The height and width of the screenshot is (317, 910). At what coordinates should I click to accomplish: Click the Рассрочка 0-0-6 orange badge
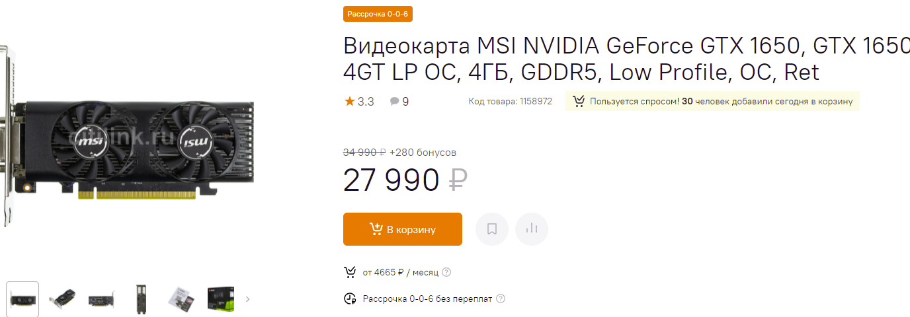tap(378, 14)
